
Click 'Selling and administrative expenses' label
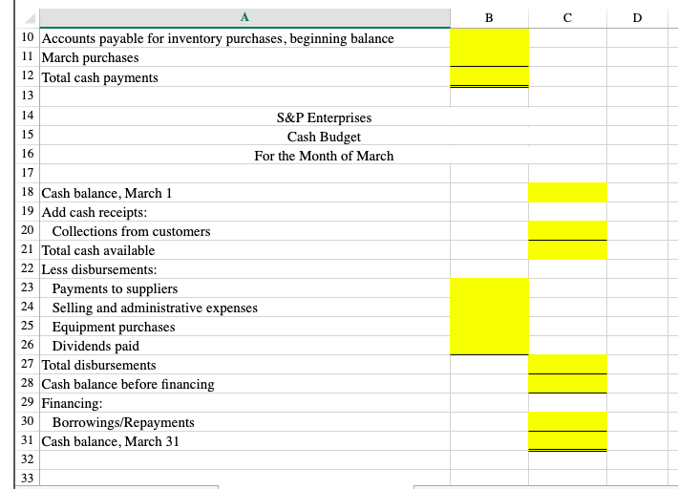[155, 308]
